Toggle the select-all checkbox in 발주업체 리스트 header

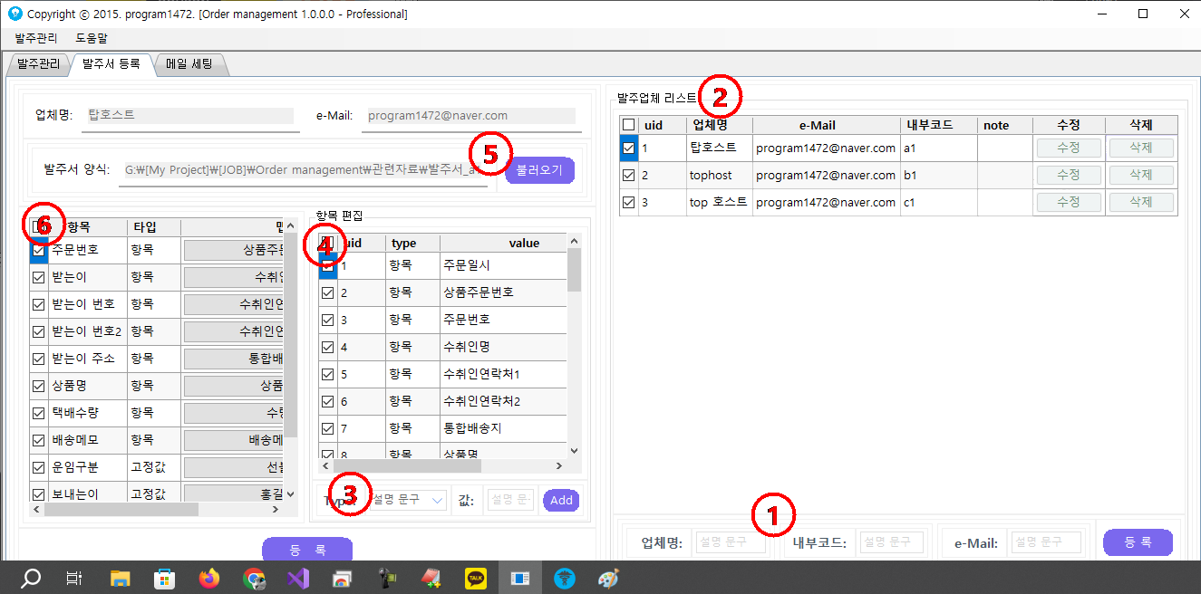(629, 125)
